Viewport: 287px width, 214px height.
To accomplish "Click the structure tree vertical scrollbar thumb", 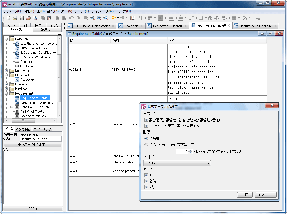I will click(x=59, y=78).
